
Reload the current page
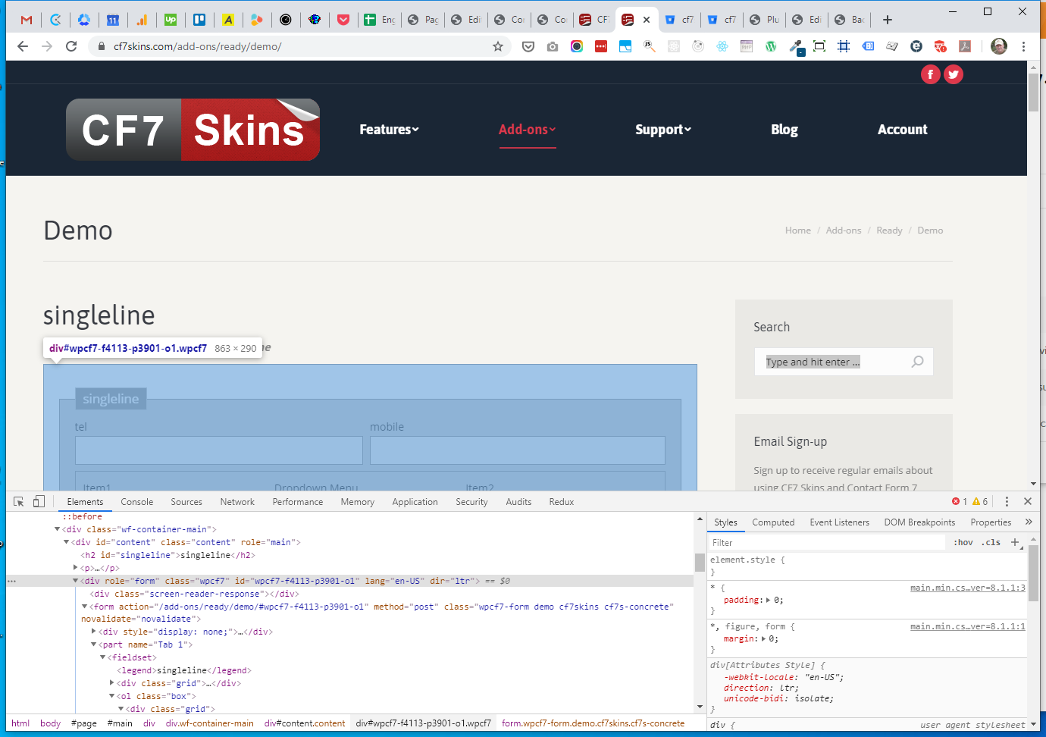71,46
